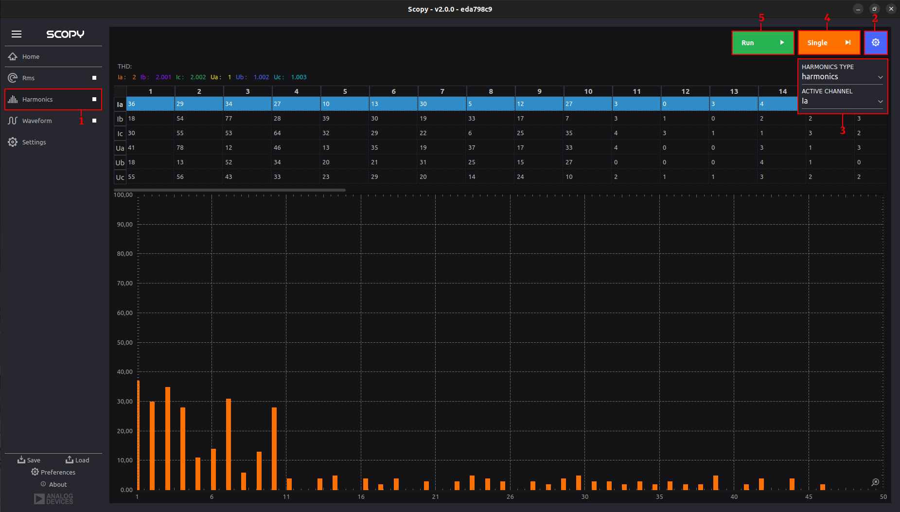This screenshot has width=900, height=512.
Task: Open the Home page
Action: pos(53,56)
